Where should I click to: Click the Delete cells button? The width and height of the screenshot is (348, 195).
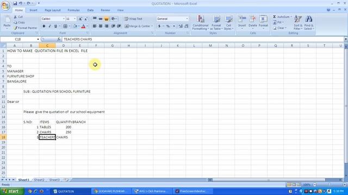click(x=252, y=22)
